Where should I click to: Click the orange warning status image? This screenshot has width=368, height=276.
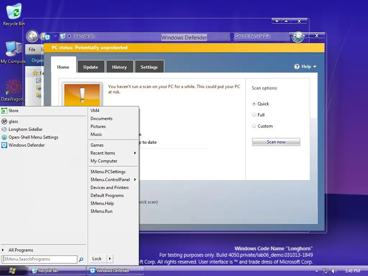tap(82, 95)
